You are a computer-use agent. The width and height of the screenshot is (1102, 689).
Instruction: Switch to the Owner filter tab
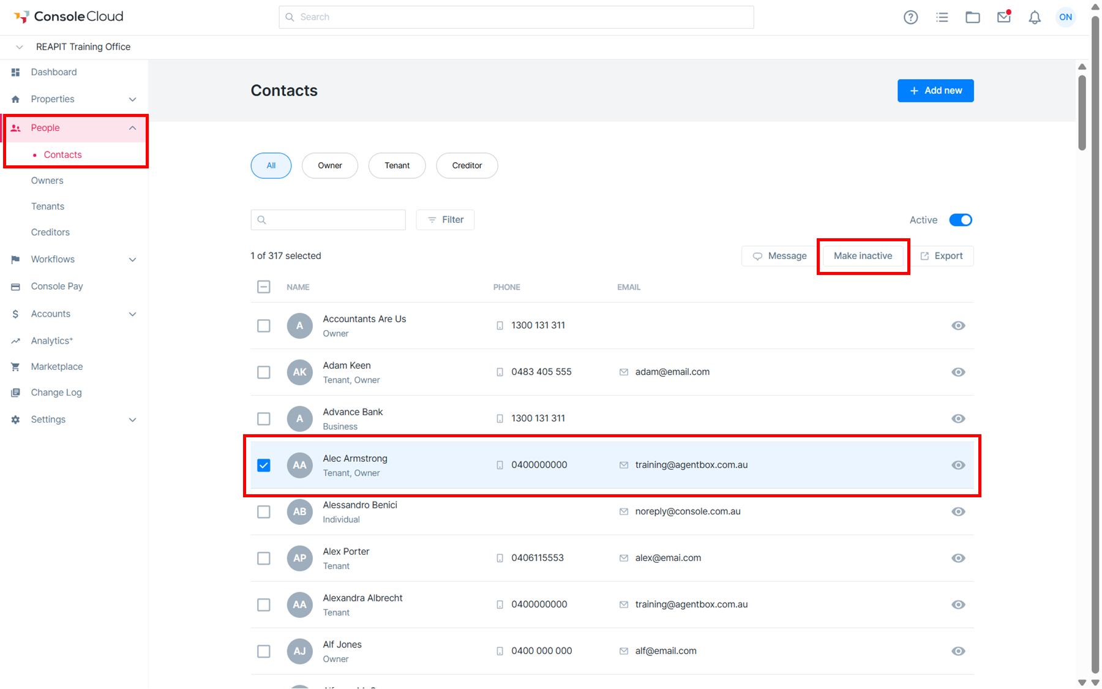[x=330, y=166]
